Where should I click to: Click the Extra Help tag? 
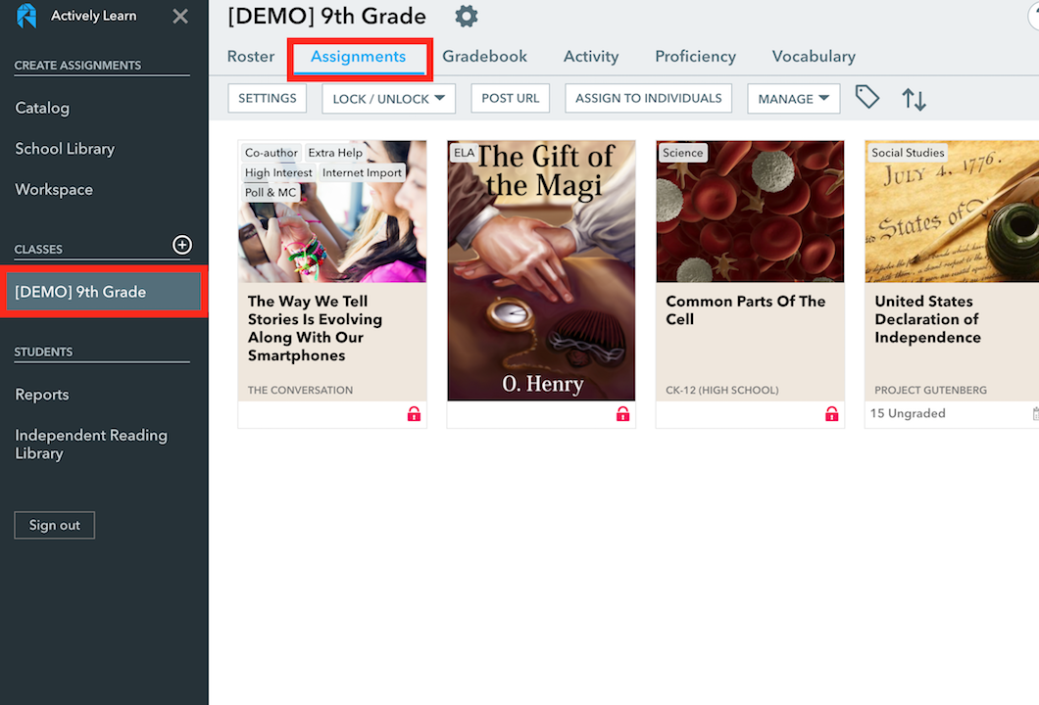click(x=335, y=152)
